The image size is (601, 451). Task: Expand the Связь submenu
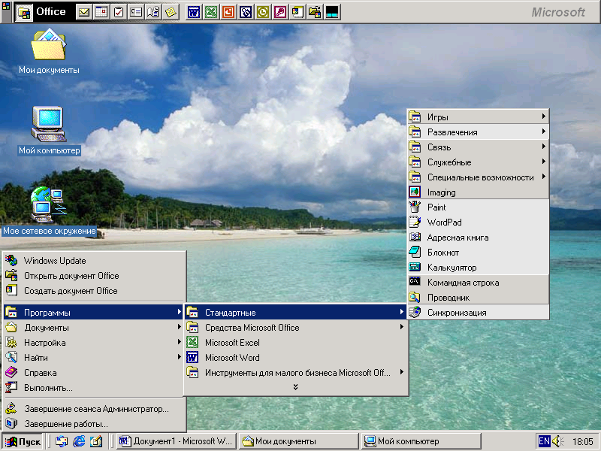tap(479, 147)
